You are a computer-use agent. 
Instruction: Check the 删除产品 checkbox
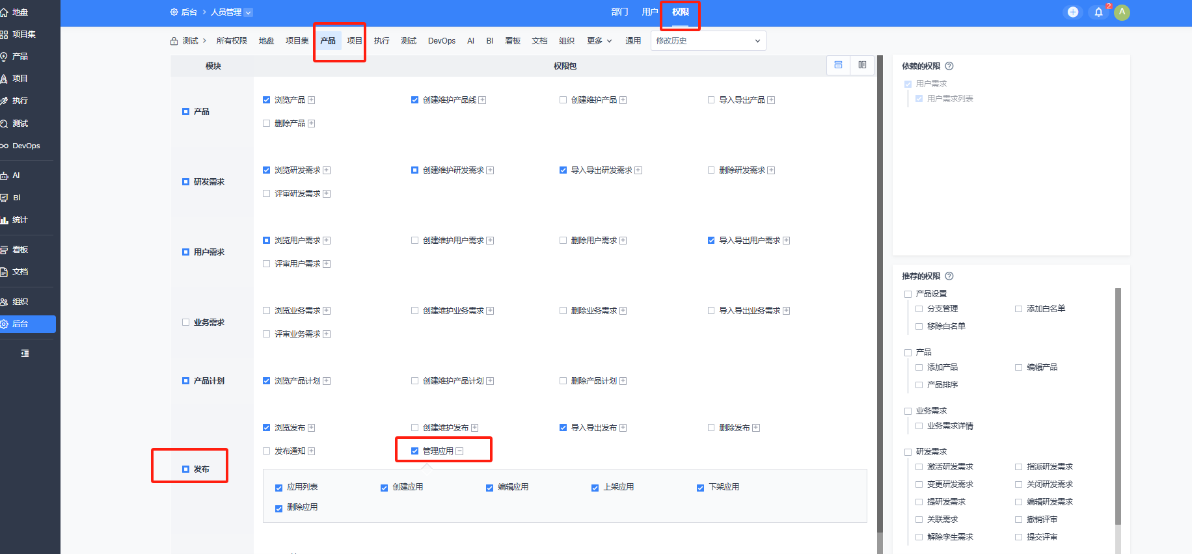pyautogui.click(x=266, y=124)
